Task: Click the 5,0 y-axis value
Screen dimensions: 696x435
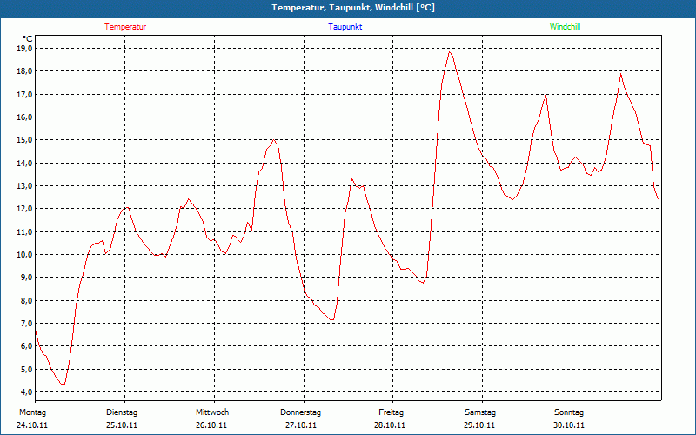Action: tap(27, 369)
